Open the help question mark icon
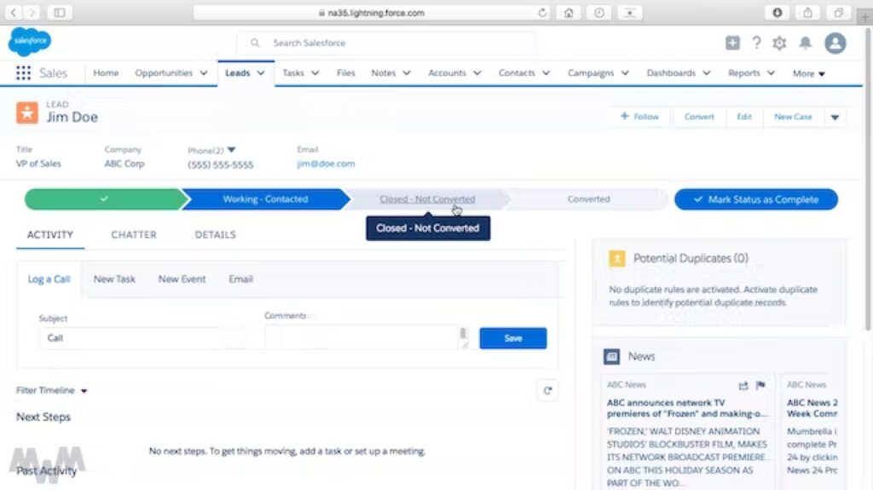The width and height of the screenshot is (873, 490). [756, 43]
